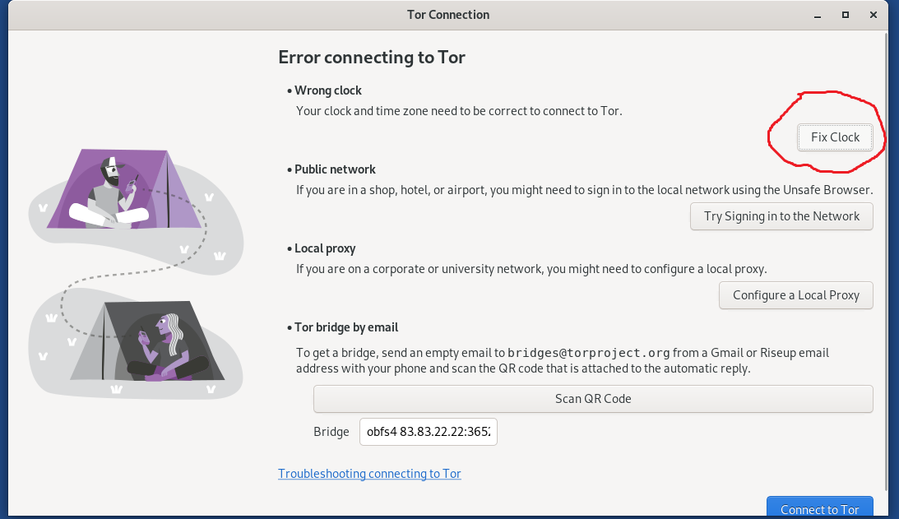The width and height of the screenshot is (899, 519).
Task: Maximize the Tor Connection window
Action: (x=845, y=15)
